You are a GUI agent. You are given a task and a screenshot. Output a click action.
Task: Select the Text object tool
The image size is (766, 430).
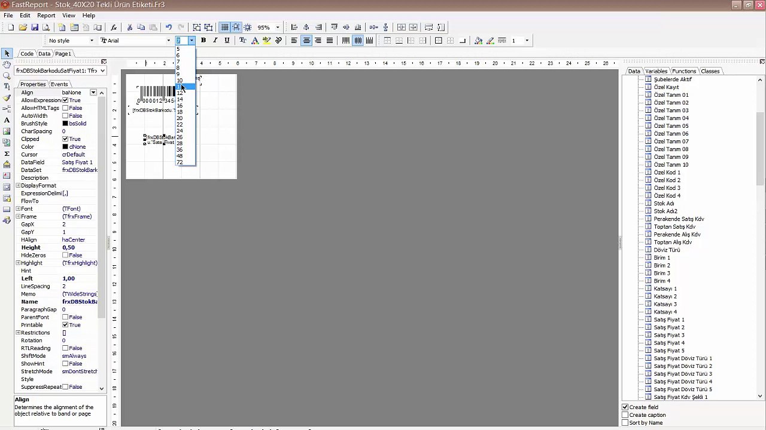pos(7,120)
